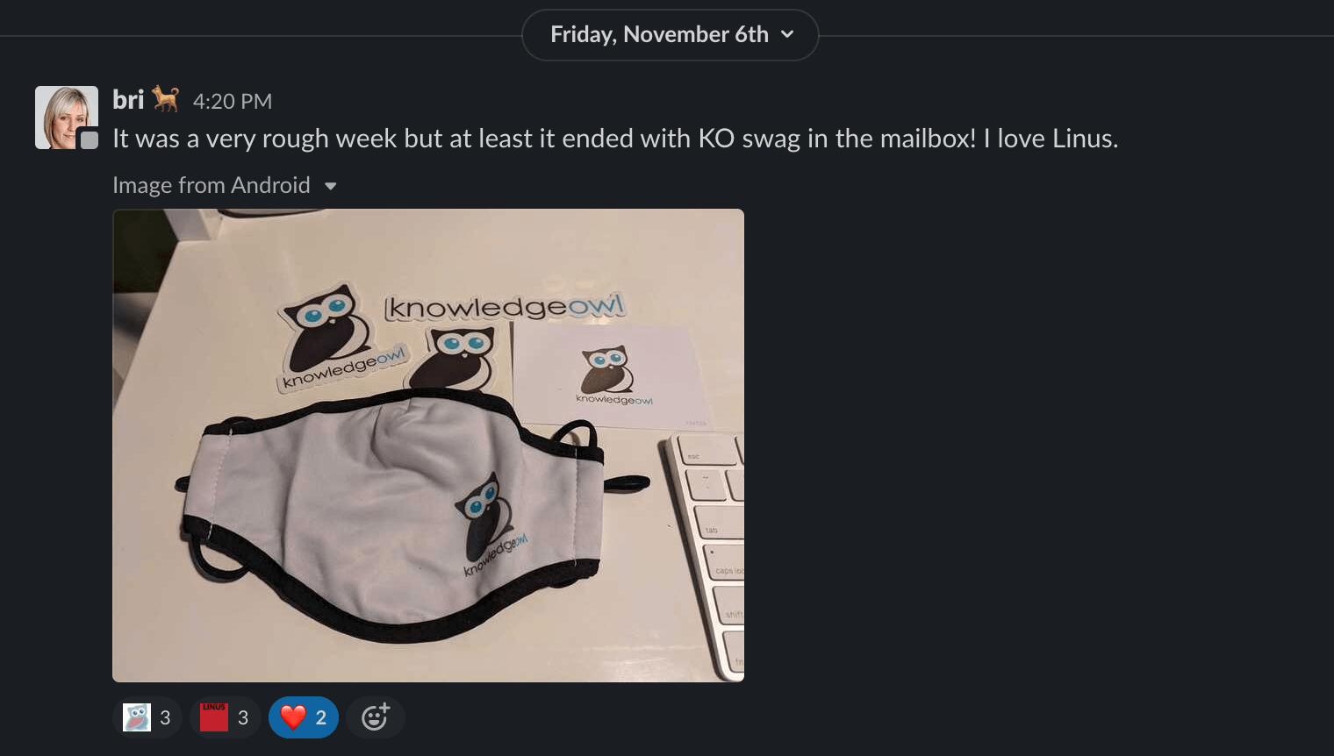Open the KnowledgeOwl swag photo preview
1334x756 pixels.
pos(428,446)
